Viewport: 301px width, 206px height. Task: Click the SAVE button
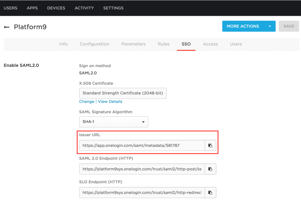click(289, 26)
